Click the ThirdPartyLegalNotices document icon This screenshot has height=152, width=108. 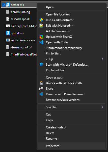pyautogui.click(x=8, y=54)
